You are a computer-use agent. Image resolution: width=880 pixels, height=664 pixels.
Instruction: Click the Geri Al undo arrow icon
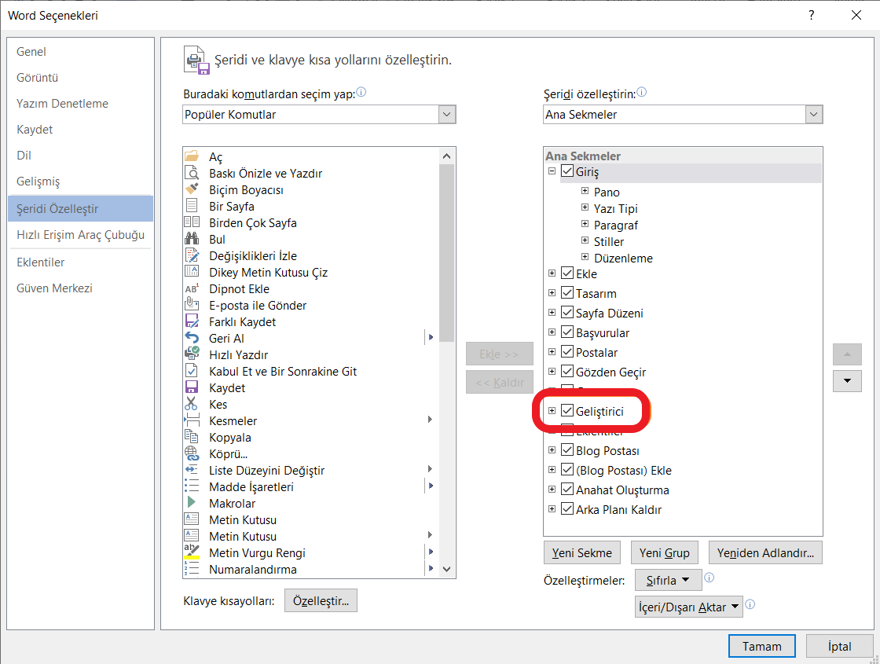[x=192, y=338]
